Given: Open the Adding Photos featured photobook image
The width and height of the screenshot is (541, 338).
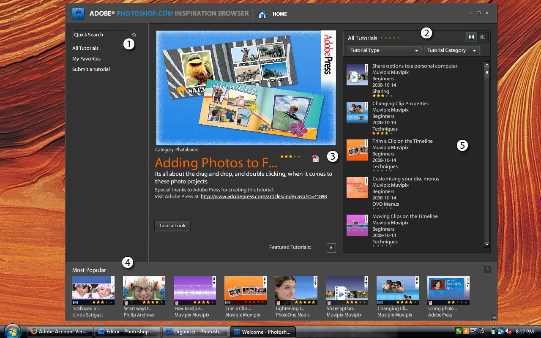Looking at the screenshot, I should 246,88.
